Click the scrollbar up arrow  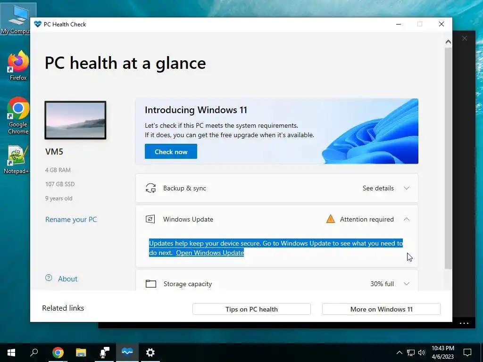click(448, 41)
